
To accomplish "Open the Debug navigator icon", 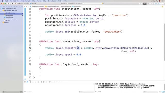I will [17, 6].
